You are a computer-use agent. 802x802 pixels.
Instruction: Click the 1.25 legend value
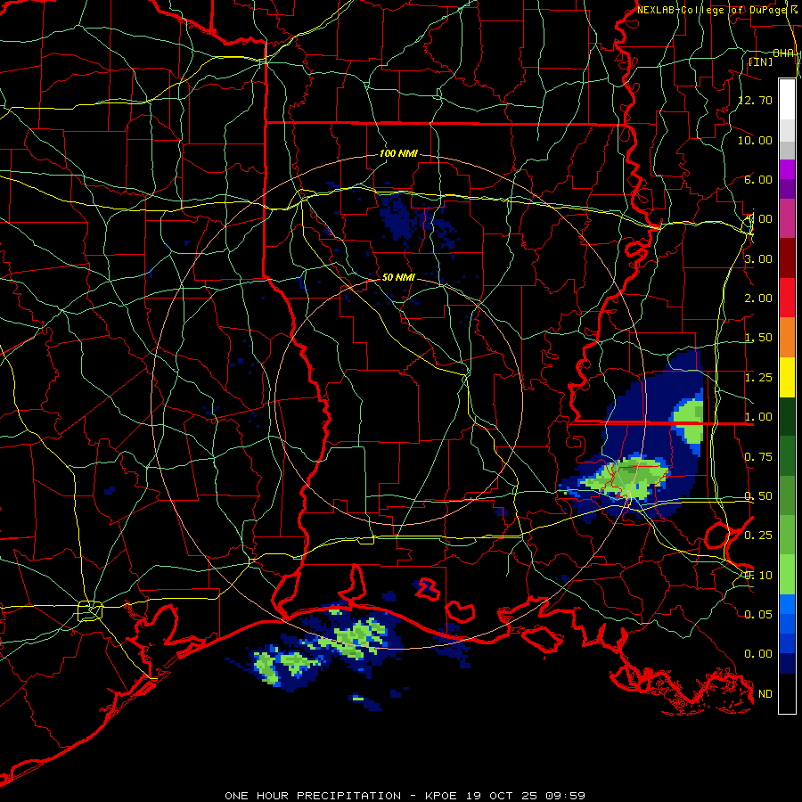click(758, 378)
